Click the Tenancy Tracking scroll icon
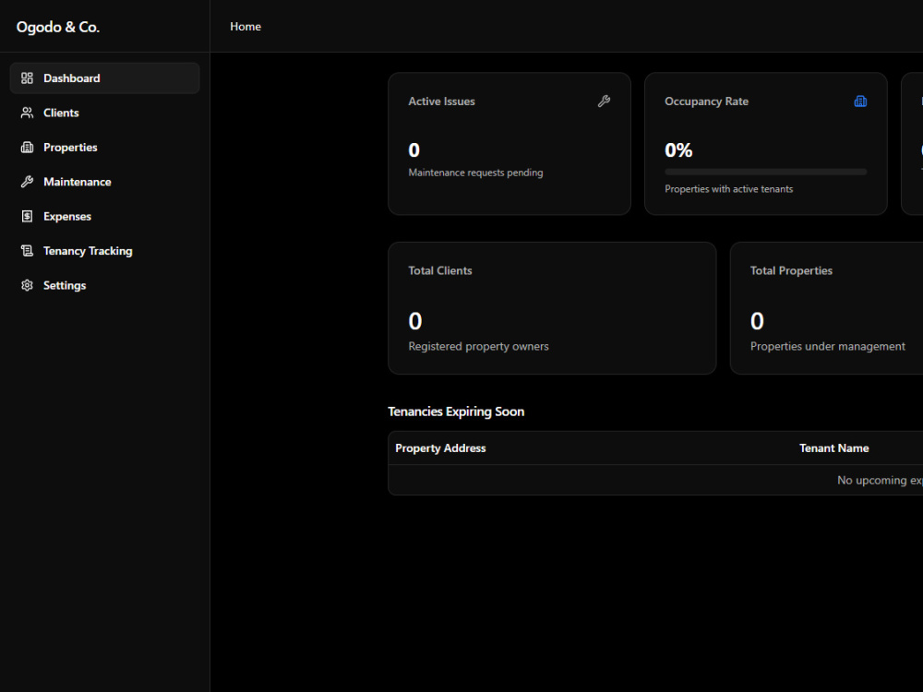Screen dimensions: 923x692 tap(27, 251)
